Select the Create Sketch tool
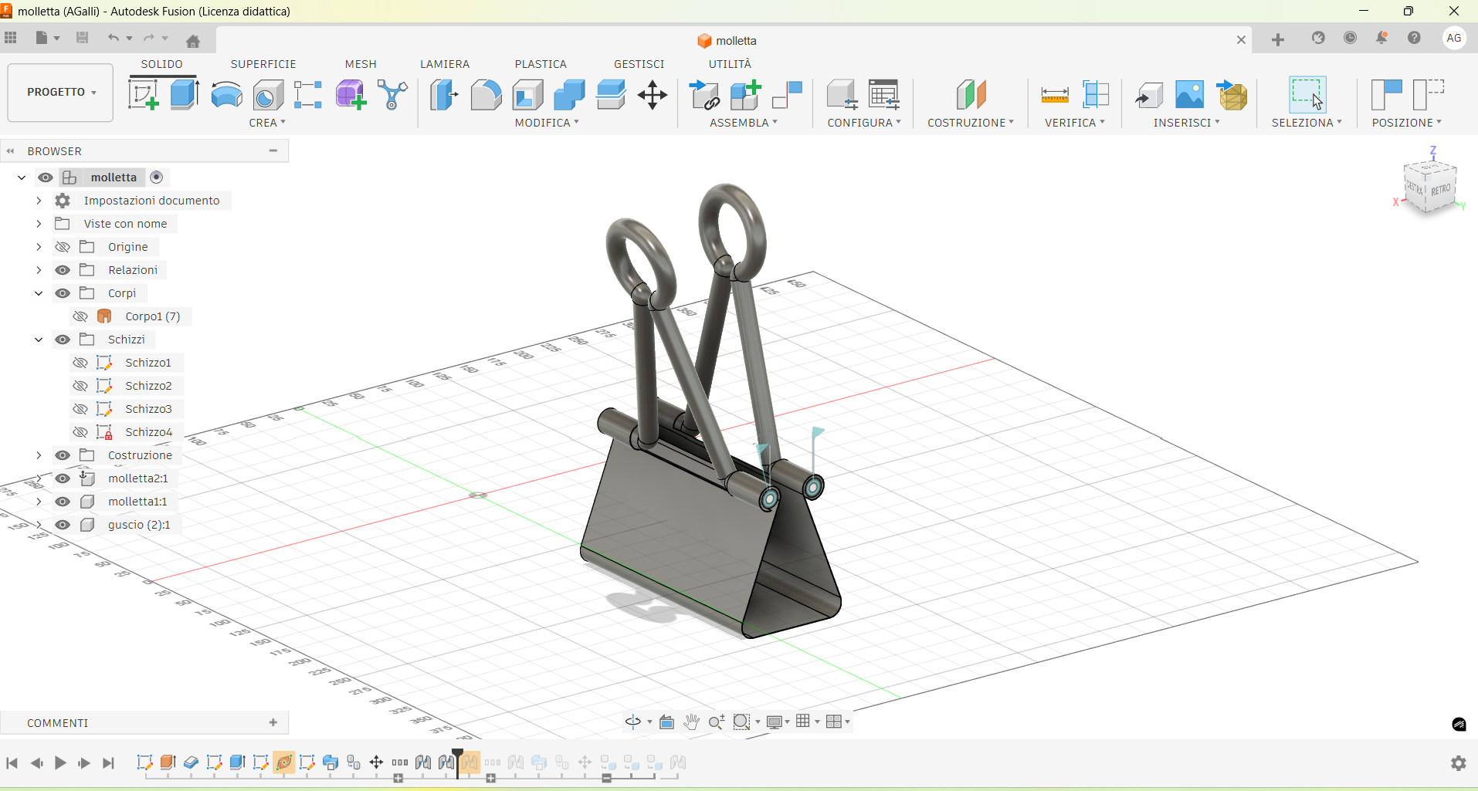This screenshot has width=1478, height=791. (x=143, y=95)
